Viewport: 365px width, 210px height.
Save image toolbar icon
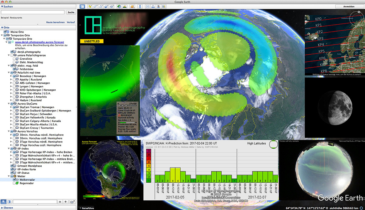(158, 7)
